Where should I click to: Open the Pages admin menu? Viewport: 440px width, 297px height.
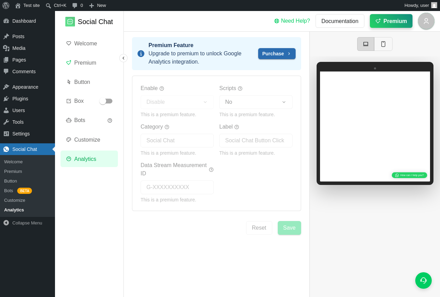click(27, 60)
